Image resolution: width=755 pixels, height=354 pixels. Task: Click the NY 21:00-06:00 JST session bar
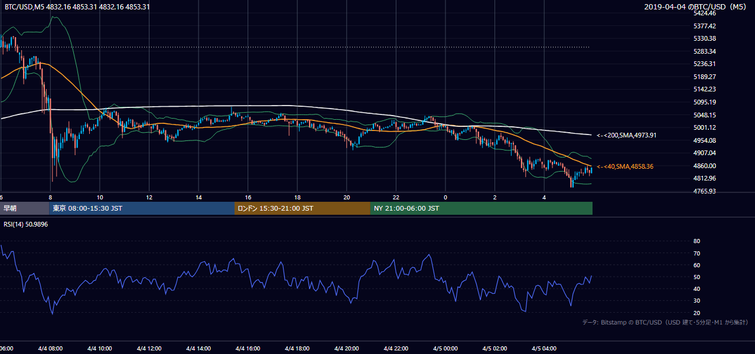[x=481, y=208]
